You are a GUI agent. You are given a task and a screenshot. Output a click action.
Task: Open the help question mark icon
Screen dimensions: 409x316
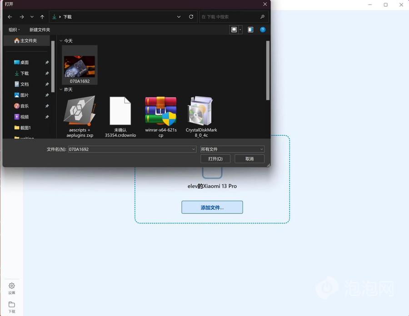click(x=263, y=30)
